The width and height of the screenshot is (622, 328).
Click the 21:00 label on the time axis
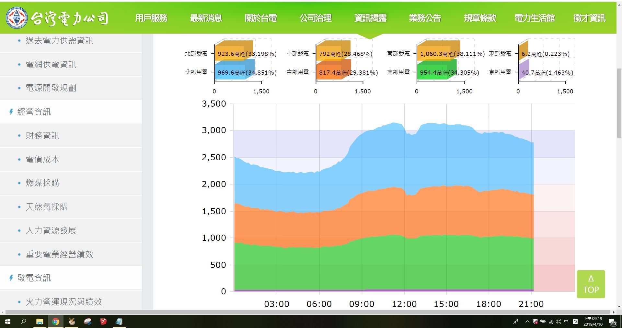click(531, 304)
